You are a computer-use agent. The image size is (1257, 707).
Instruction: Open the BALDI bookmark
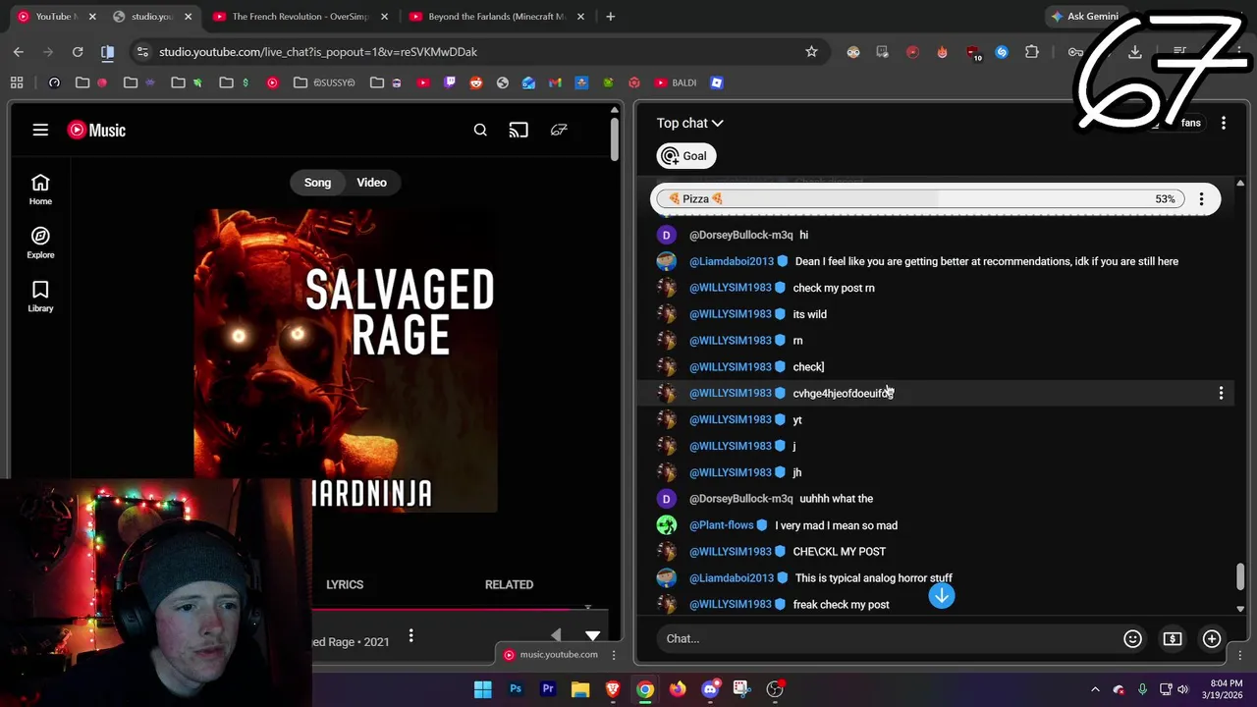tap(676, 82)
